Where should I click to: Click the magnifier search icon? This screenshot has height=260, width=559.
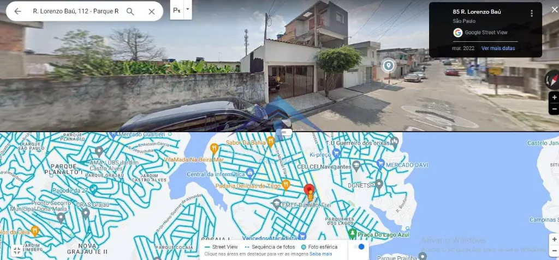pos(130,11)
